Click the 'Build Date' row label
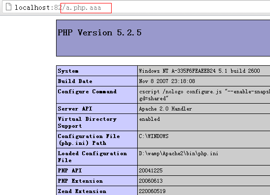Image resolution: width=270 pixels, height=195 pixels. click(75, 81)
